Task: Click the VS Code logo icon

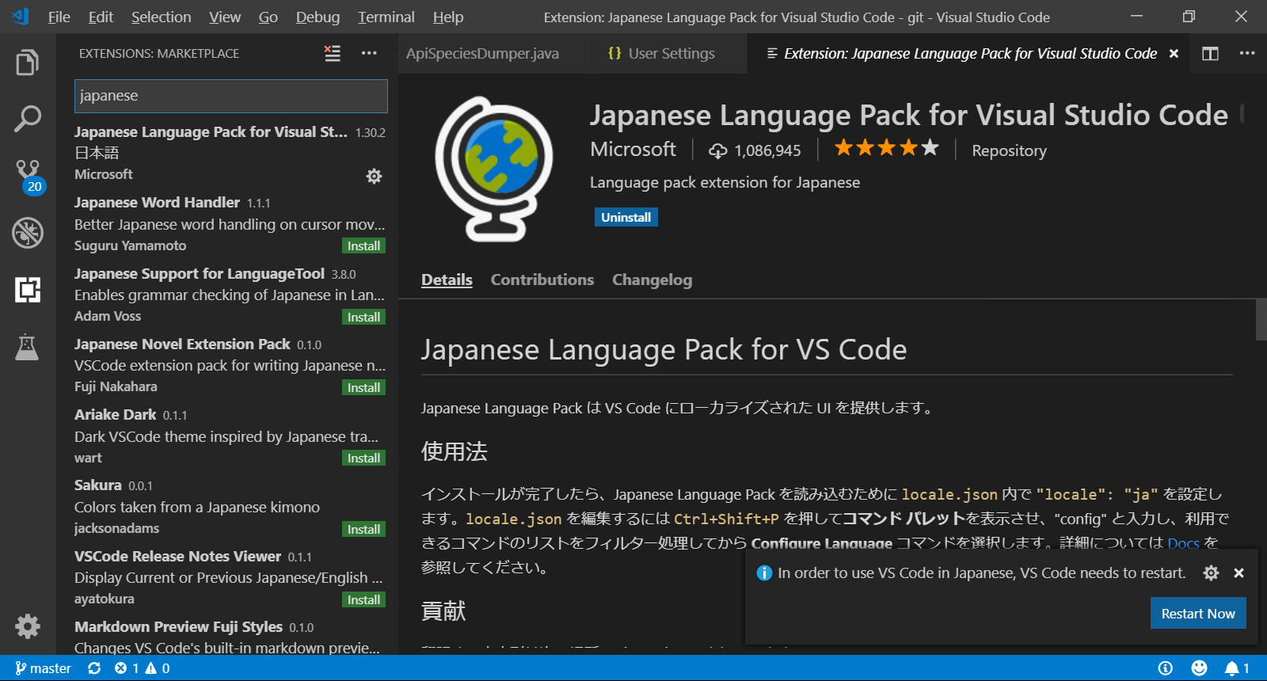Action: pos(21,17)
